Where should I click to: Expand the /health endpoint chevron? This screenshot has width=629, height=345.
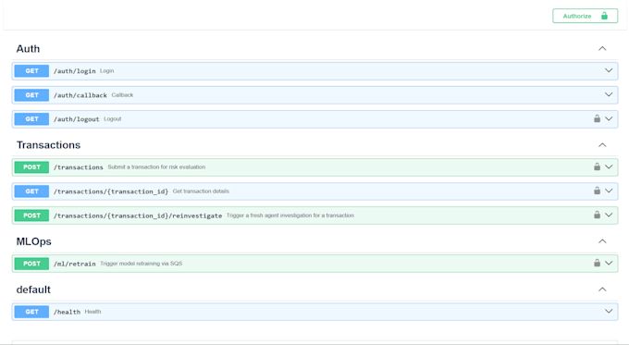pyautogui.click(x=609, y=312)
